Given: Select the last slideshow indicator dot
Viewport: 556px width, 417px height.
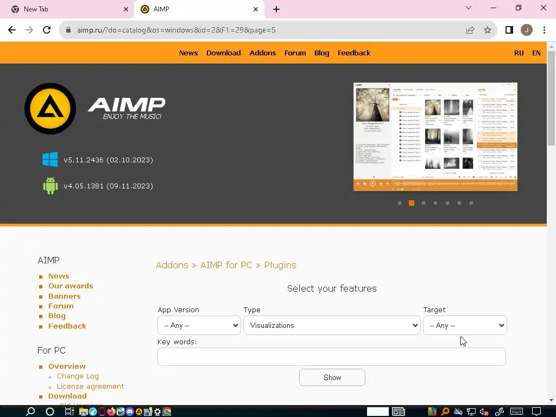Looking at the screenshot, I should 471,203.
